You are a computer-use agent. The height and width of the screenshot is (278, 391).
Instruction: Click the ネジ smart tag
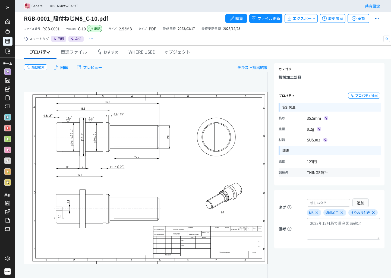coord(76,39)
